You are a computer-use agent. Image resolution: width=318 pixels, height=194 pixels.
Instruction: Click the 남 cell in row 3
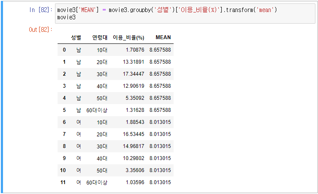coord(79,86)
